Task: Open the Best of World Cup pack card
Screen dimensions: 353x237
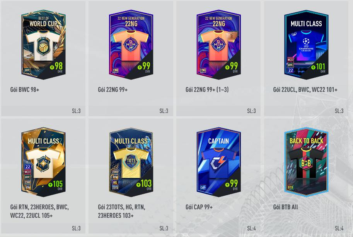Action: (43, 44)
